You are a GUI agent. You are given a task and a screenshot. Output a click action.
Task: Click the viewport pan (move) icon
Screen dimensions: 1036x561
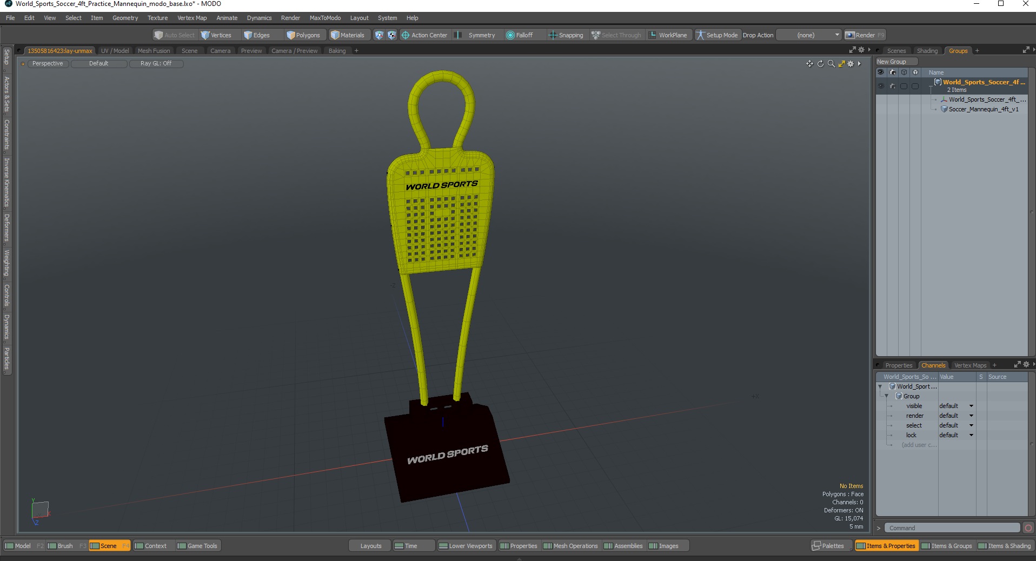809,64
